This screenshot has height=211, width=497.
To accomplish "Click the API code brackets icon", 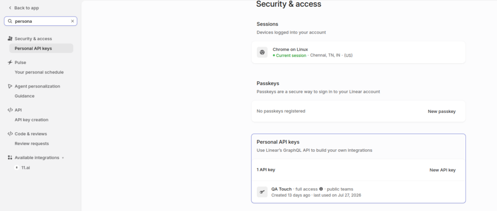I will point(10,110).
